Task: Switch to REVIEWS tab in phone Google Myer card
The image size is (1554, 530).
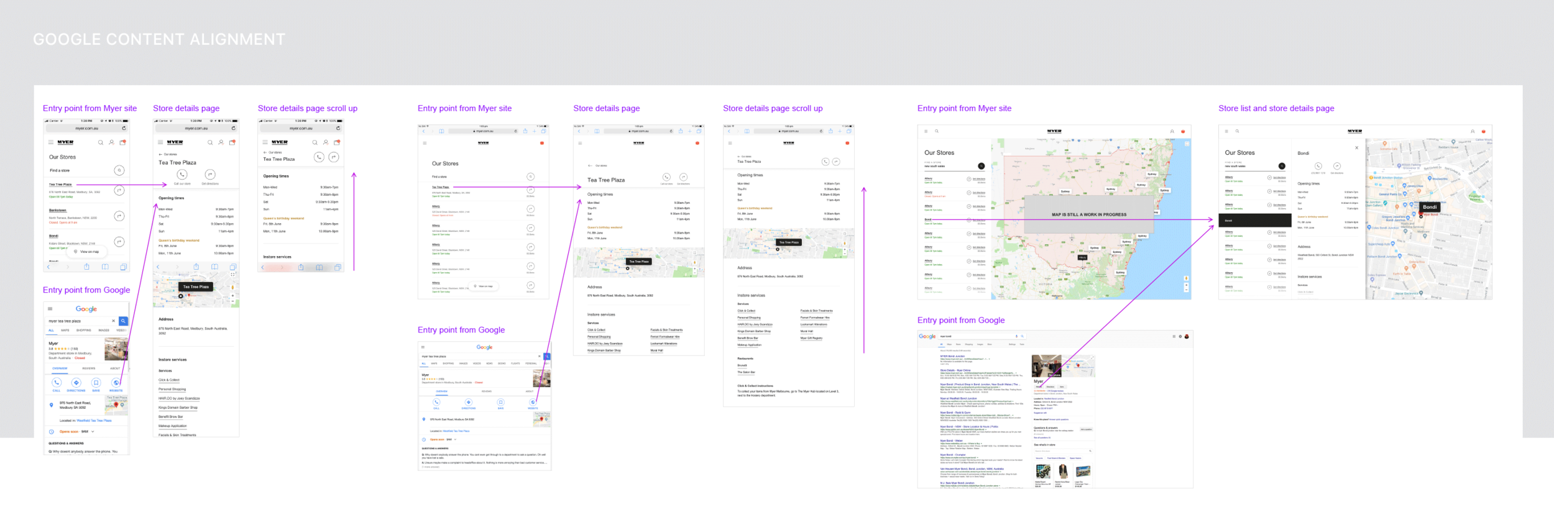Action: pos(89,368)
